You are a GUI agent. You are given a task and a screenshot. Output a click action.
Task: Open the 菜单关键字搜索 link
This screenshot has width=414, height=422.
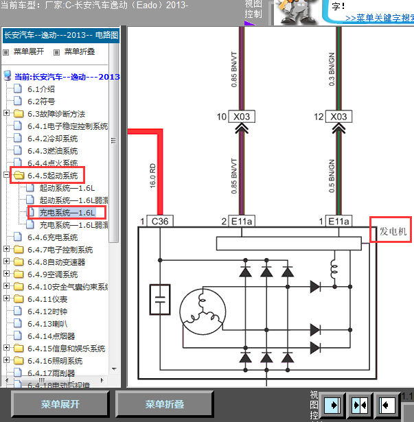pyautogui.click(x=380, y=19)
